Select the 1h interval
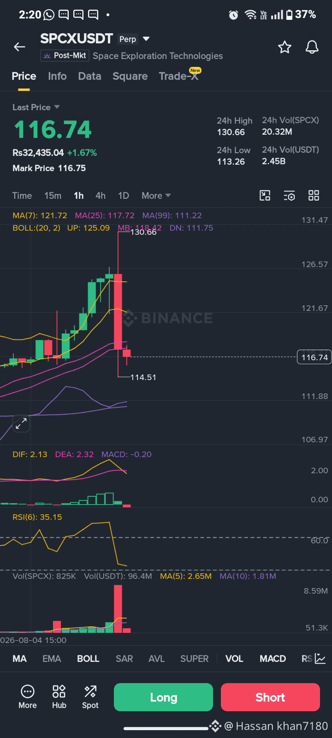The height and width of the screenshot is (738, 332). (x=79, y=196)
